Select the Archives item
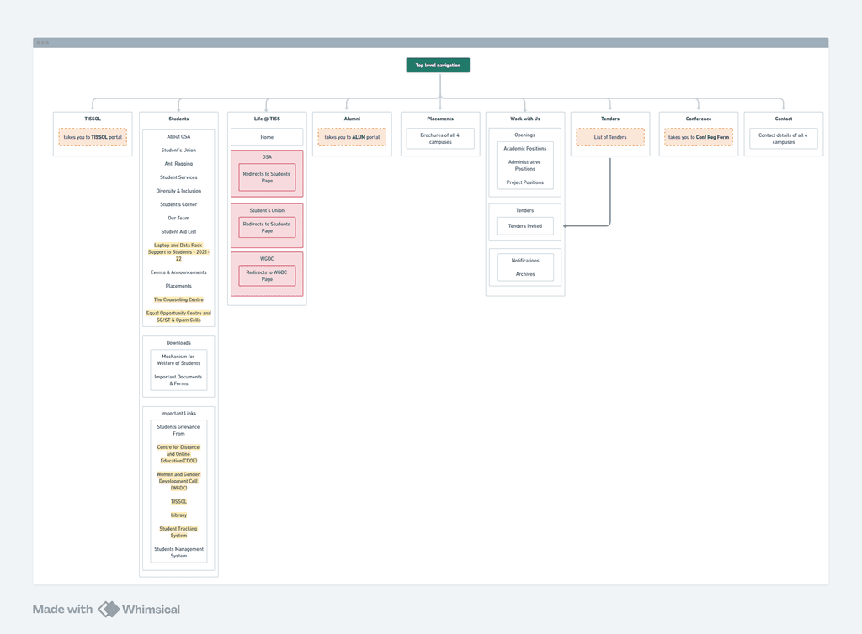The image size is (862, 634). pos(525,274)
